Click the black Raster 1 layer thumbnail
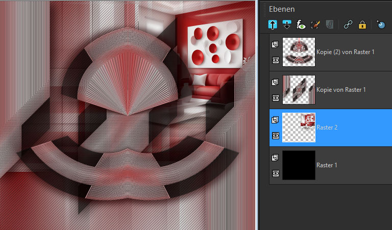The width and height of the screenshot is (392, 230). tap(299, 165)
